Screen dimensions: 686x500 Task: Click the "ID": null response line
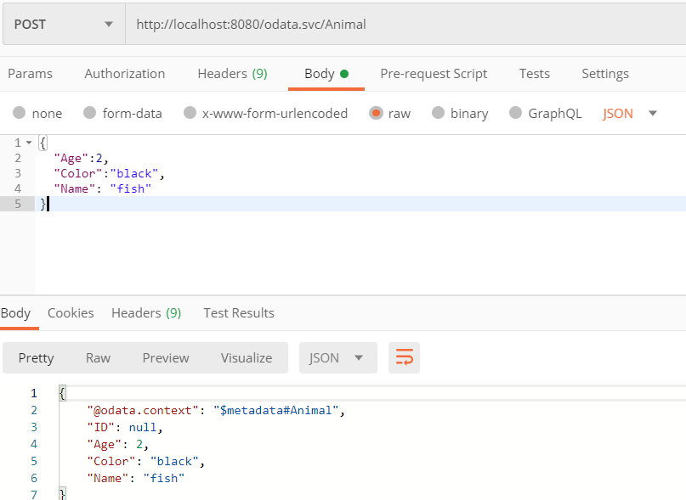(125, 428)
